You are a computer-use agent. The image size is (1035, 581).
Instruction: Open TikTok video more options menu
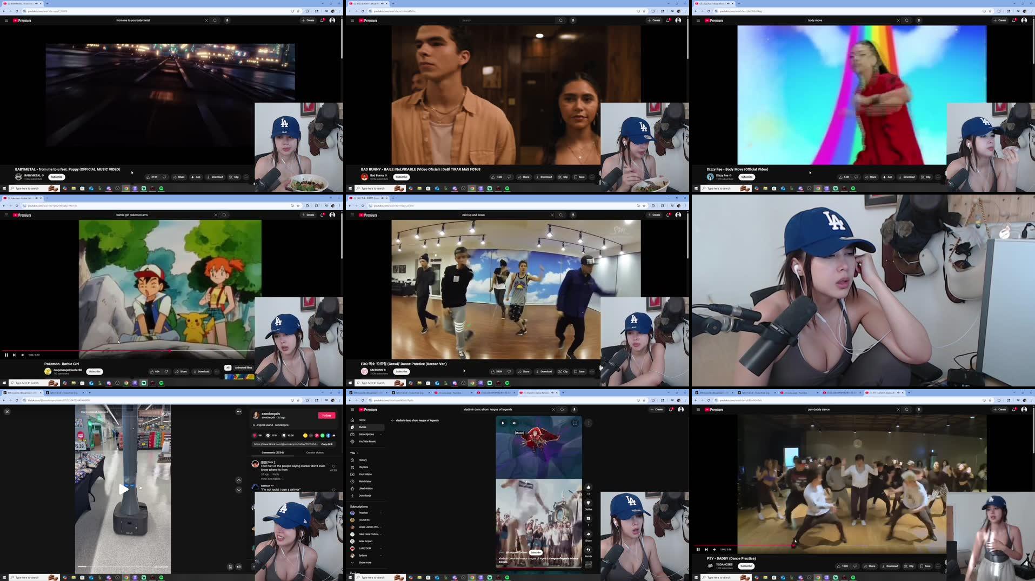(239, 412)
